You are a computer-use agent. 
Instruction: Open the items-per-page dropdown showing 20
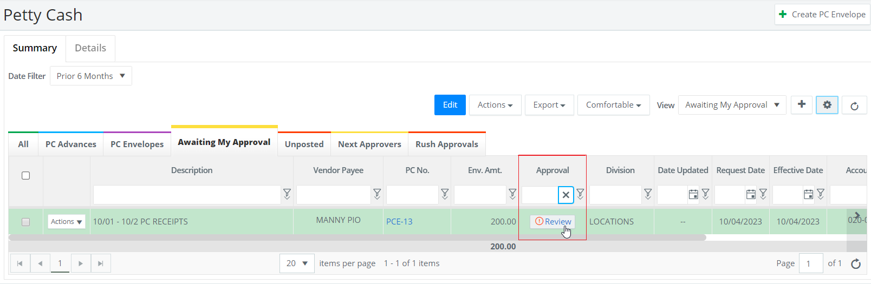click(x=297, y=263)
